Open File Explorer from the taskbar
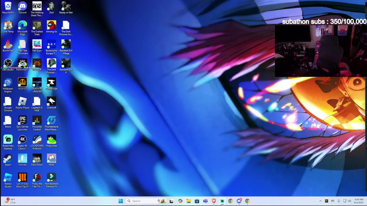Screen dimensions: 367x206 click(x=188, y=201)
